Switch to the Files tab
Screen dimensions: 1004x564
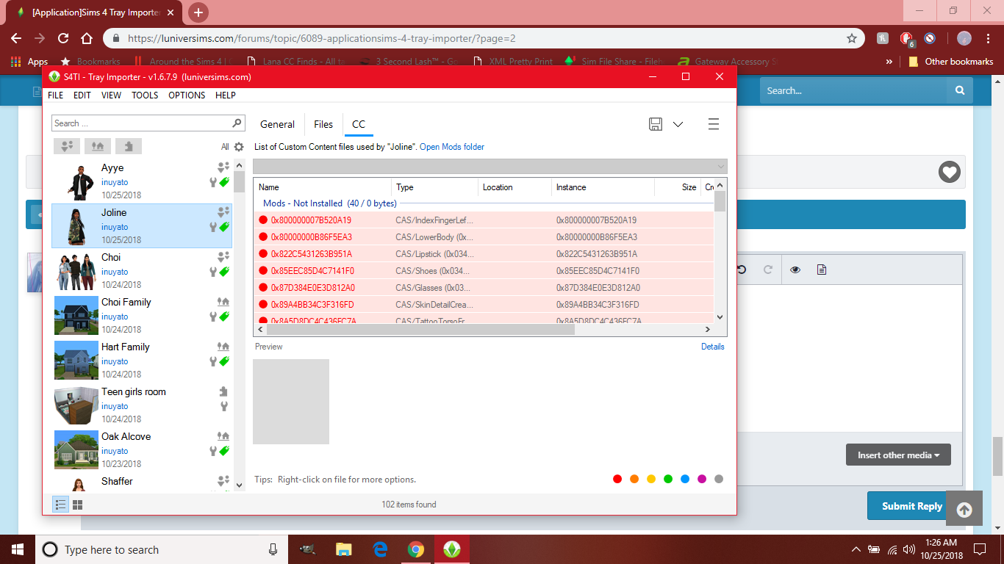point(323,124)
